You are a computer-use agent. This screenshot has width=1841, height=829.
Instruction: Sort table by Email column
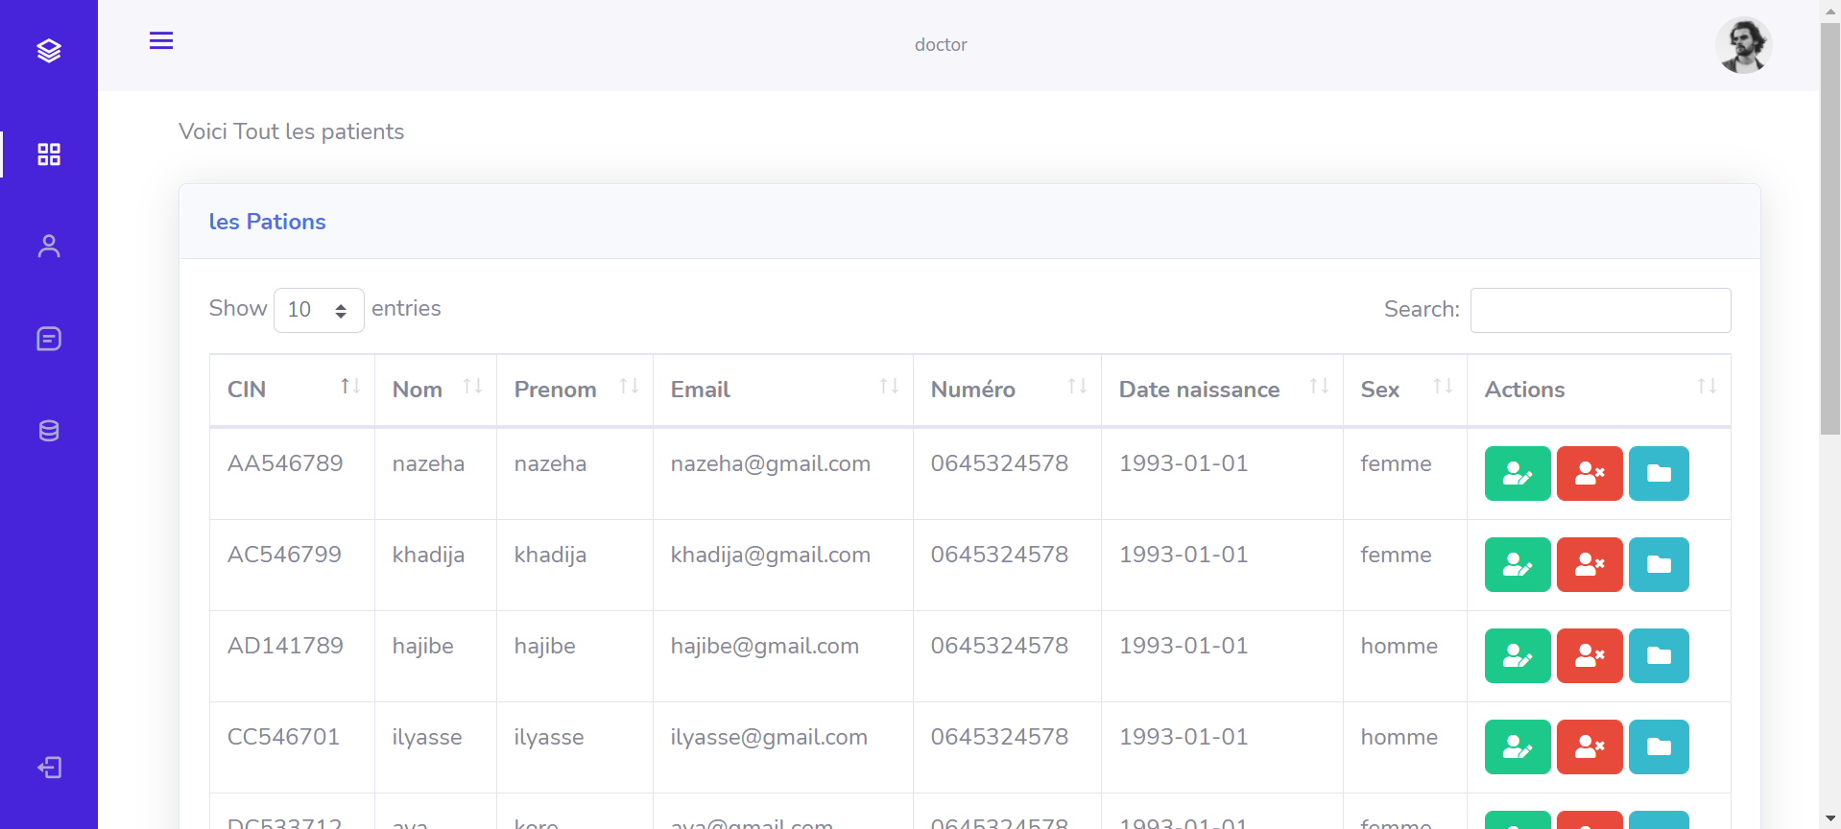coord(783,390)
